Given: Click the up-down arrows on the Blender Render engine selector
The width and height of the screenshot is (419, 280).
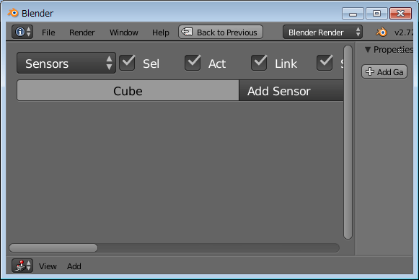Looking at the screenshot, I should (358, 32).
